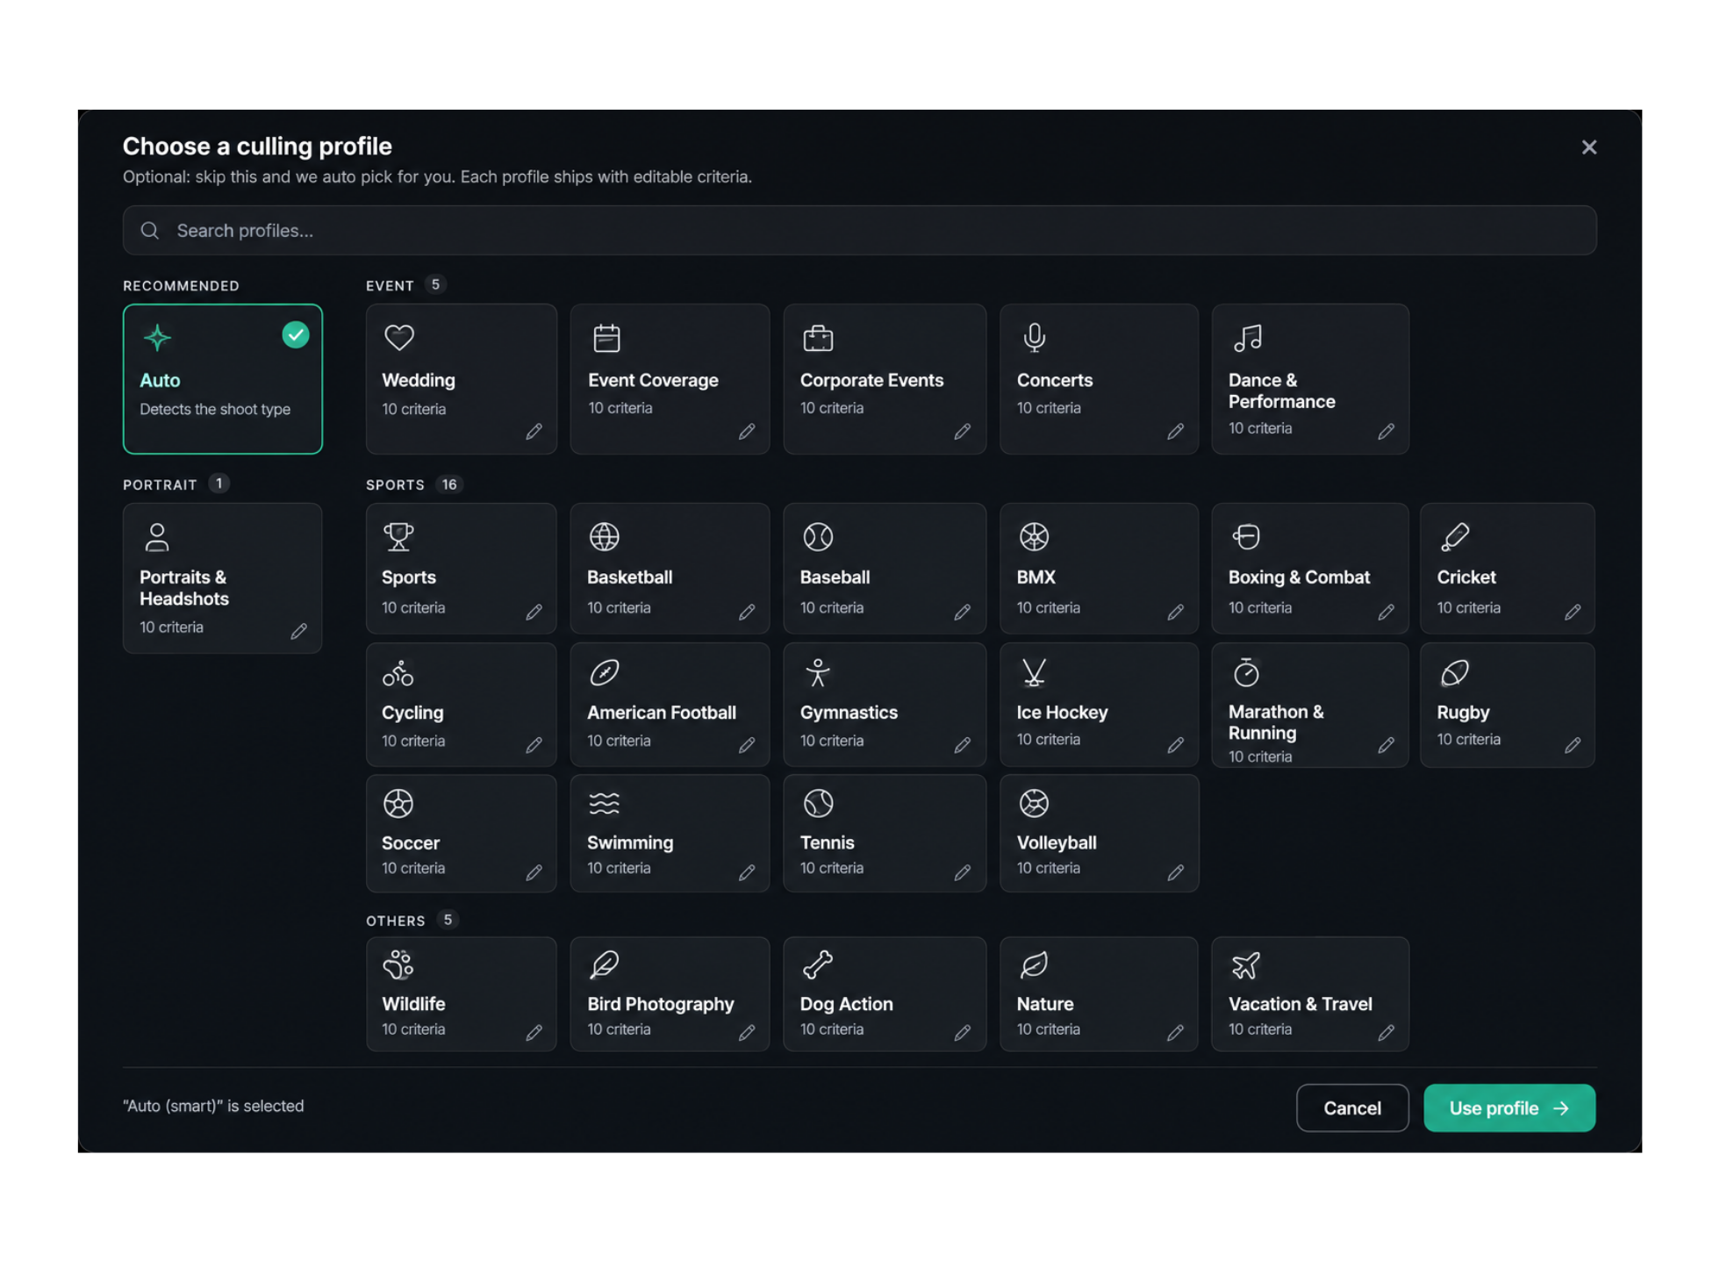1720x1262 pixels.
Task: Click the search magnifier icon
Action: [x=150, y=230]
